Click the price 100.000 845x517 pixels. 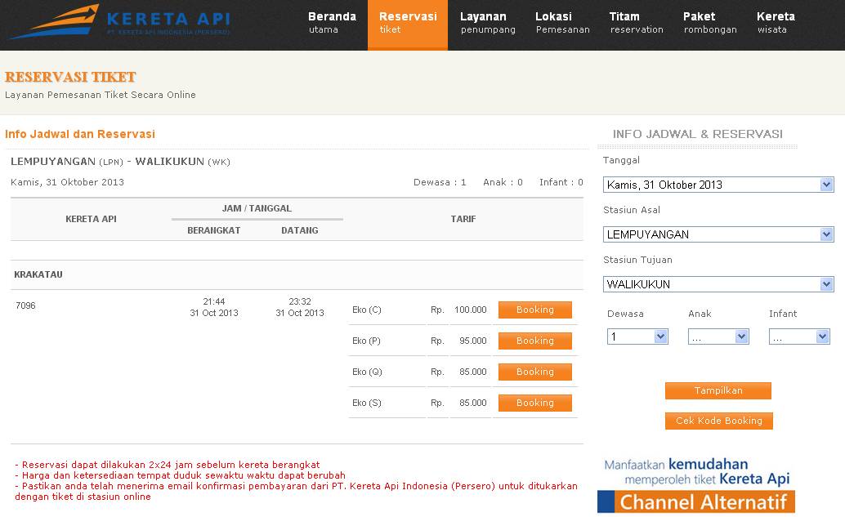tap(471, 310)
